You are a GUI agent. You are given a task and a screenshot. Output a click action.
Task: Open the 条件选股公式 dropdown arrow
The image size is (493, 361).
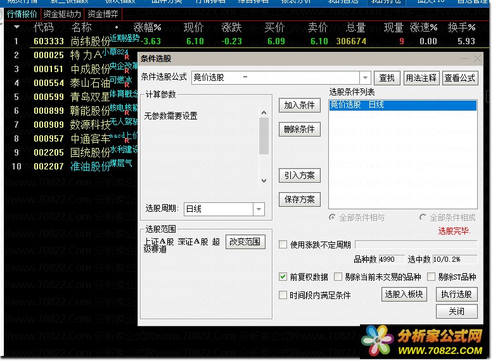pyautogui.click(x=365, y=78)
